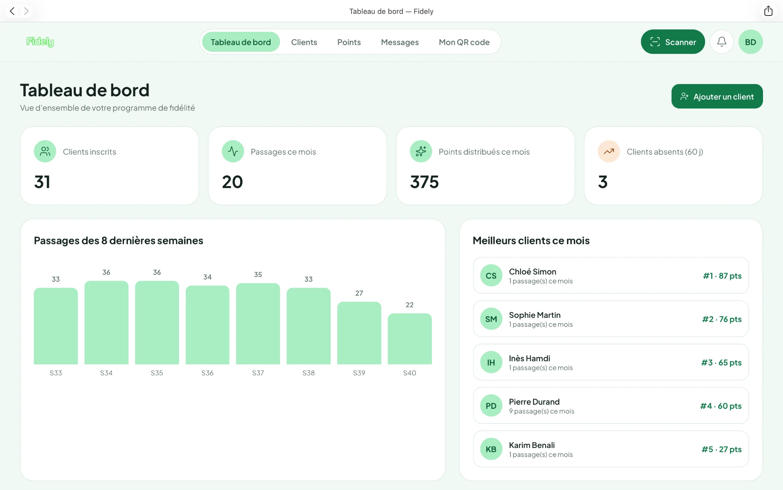Click the KB avatar of Karim Benali
The image size is (783, 490).
click(491, 449)
